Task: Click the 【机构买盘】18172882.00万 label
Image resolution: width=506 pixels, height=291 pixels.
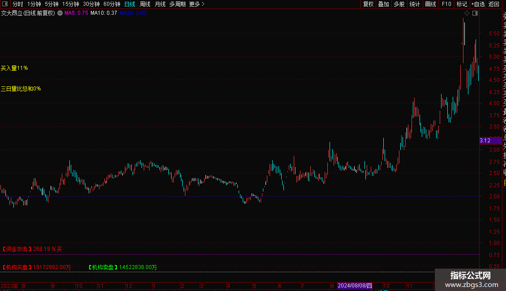Action: pyautogui.click(x=36, y=267)
